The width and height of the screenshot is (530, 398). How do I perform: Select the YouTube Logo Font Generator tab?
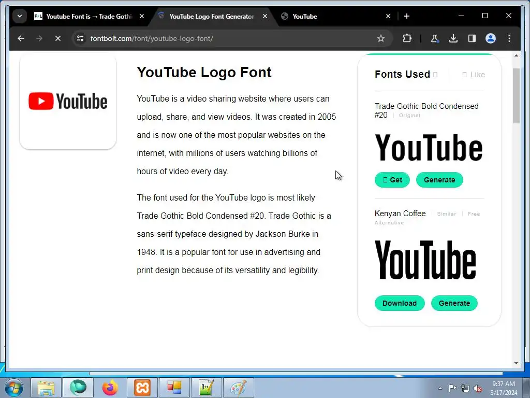[x=212, y=16]
